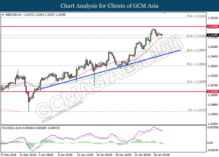Click the red 1.32300 resistance price tag

(212, 26)
